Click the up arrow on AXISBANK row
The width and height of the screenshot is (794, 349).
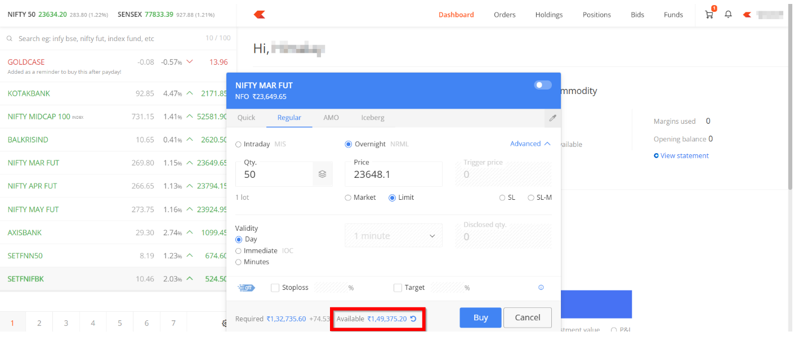[190, 232]
